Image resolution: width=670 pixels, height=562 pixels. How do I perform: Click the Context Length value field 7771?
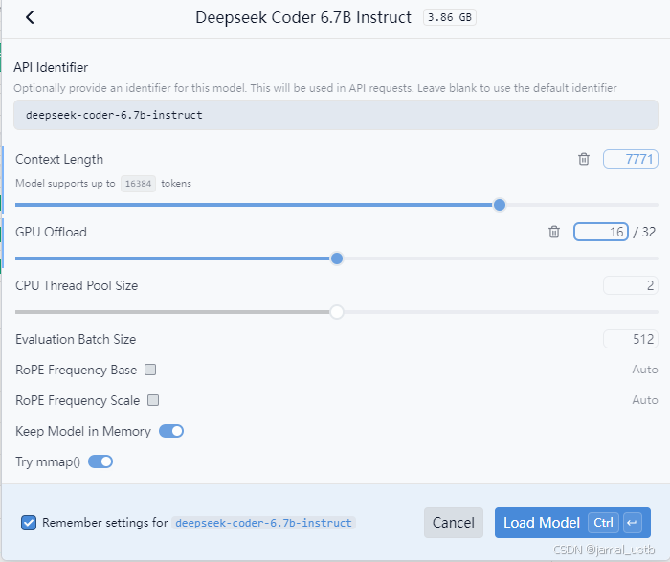point(630,159)
